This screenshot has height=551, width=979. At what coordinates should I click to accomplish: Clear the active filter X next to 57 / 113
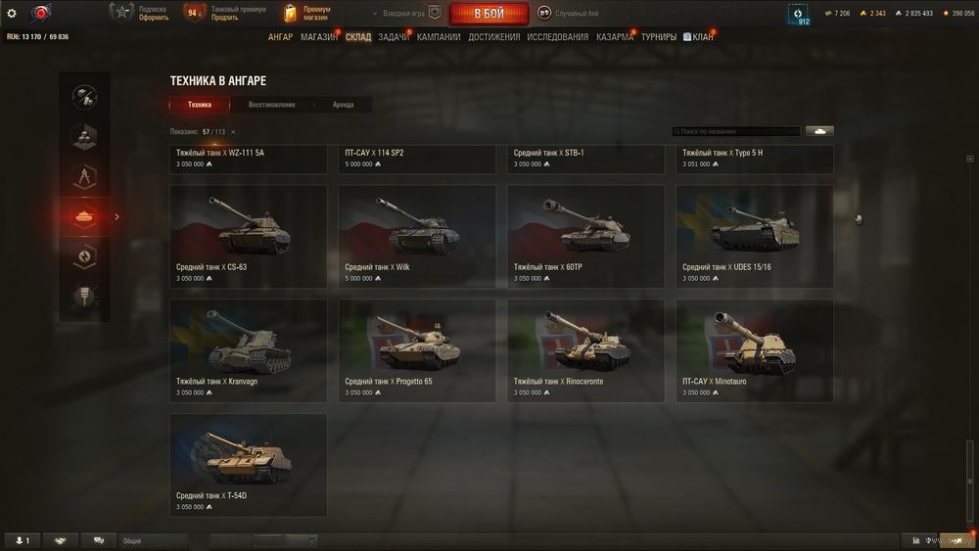[233, 132]
